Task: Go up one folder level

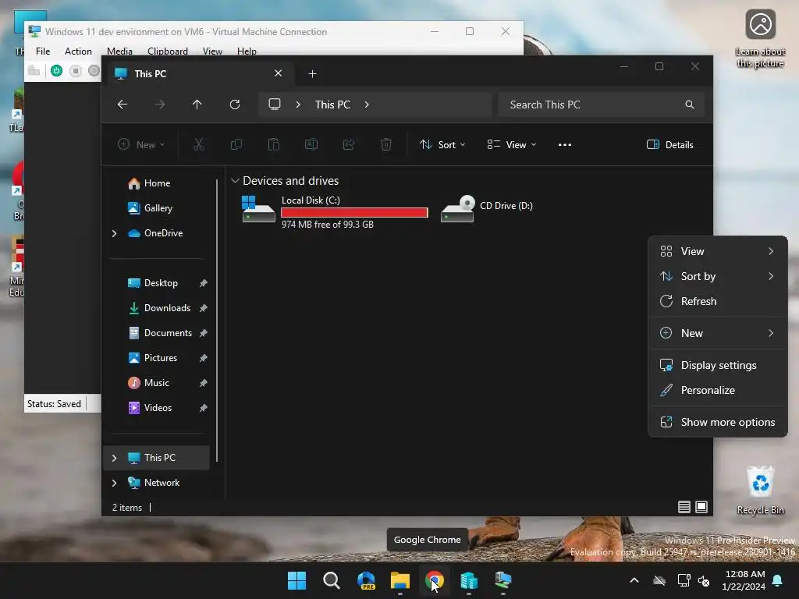Action: click(197, 105)
